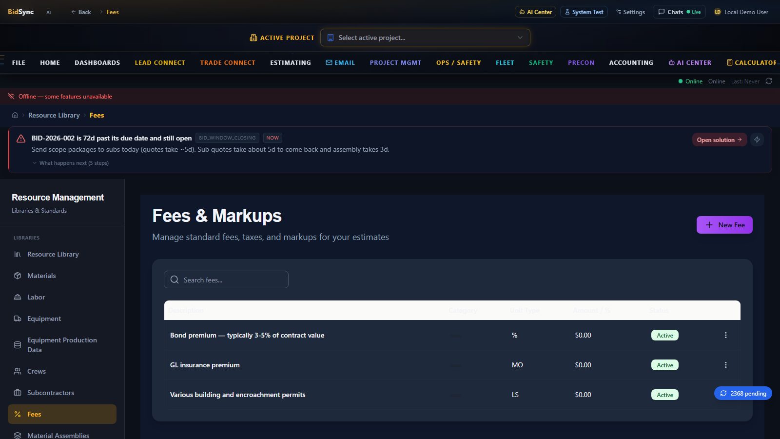Viewport: 780px width, 439px height.
Task: Click the Fees link in top bar trail
Action: [113, 12]
